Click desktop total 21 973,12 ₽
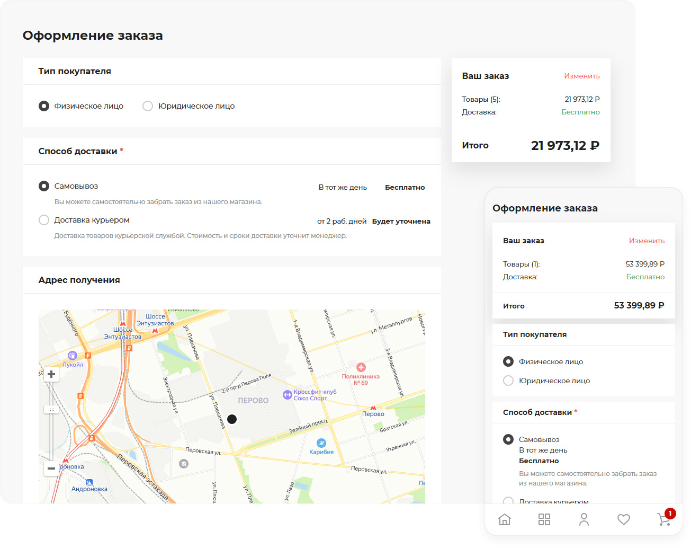 click(x=565, y=145)
